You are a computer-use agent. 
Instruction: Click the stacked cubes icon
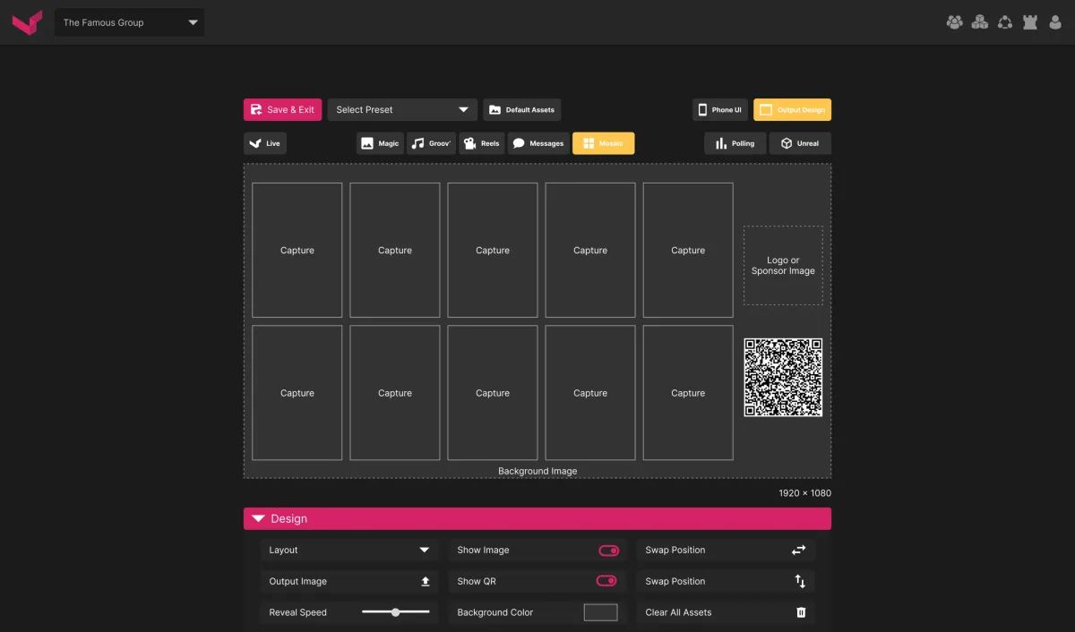(980, 22)
